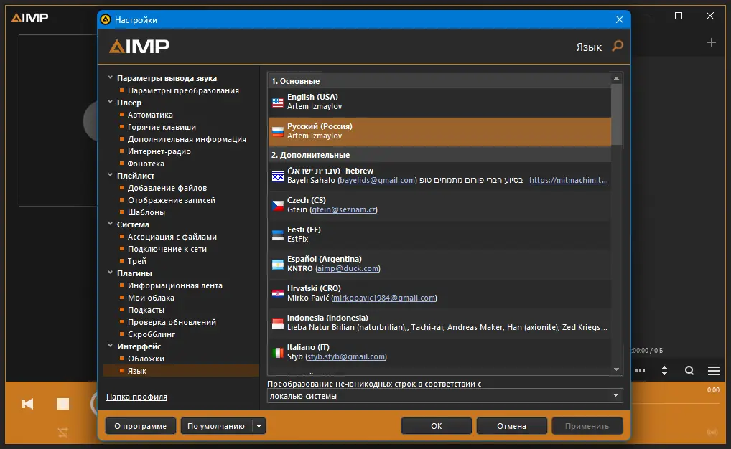Click the mirkopavic1984@gmail.com email link
Image resolution: width=731 pixels, height=449 pixels.
(x=384, y=298)
